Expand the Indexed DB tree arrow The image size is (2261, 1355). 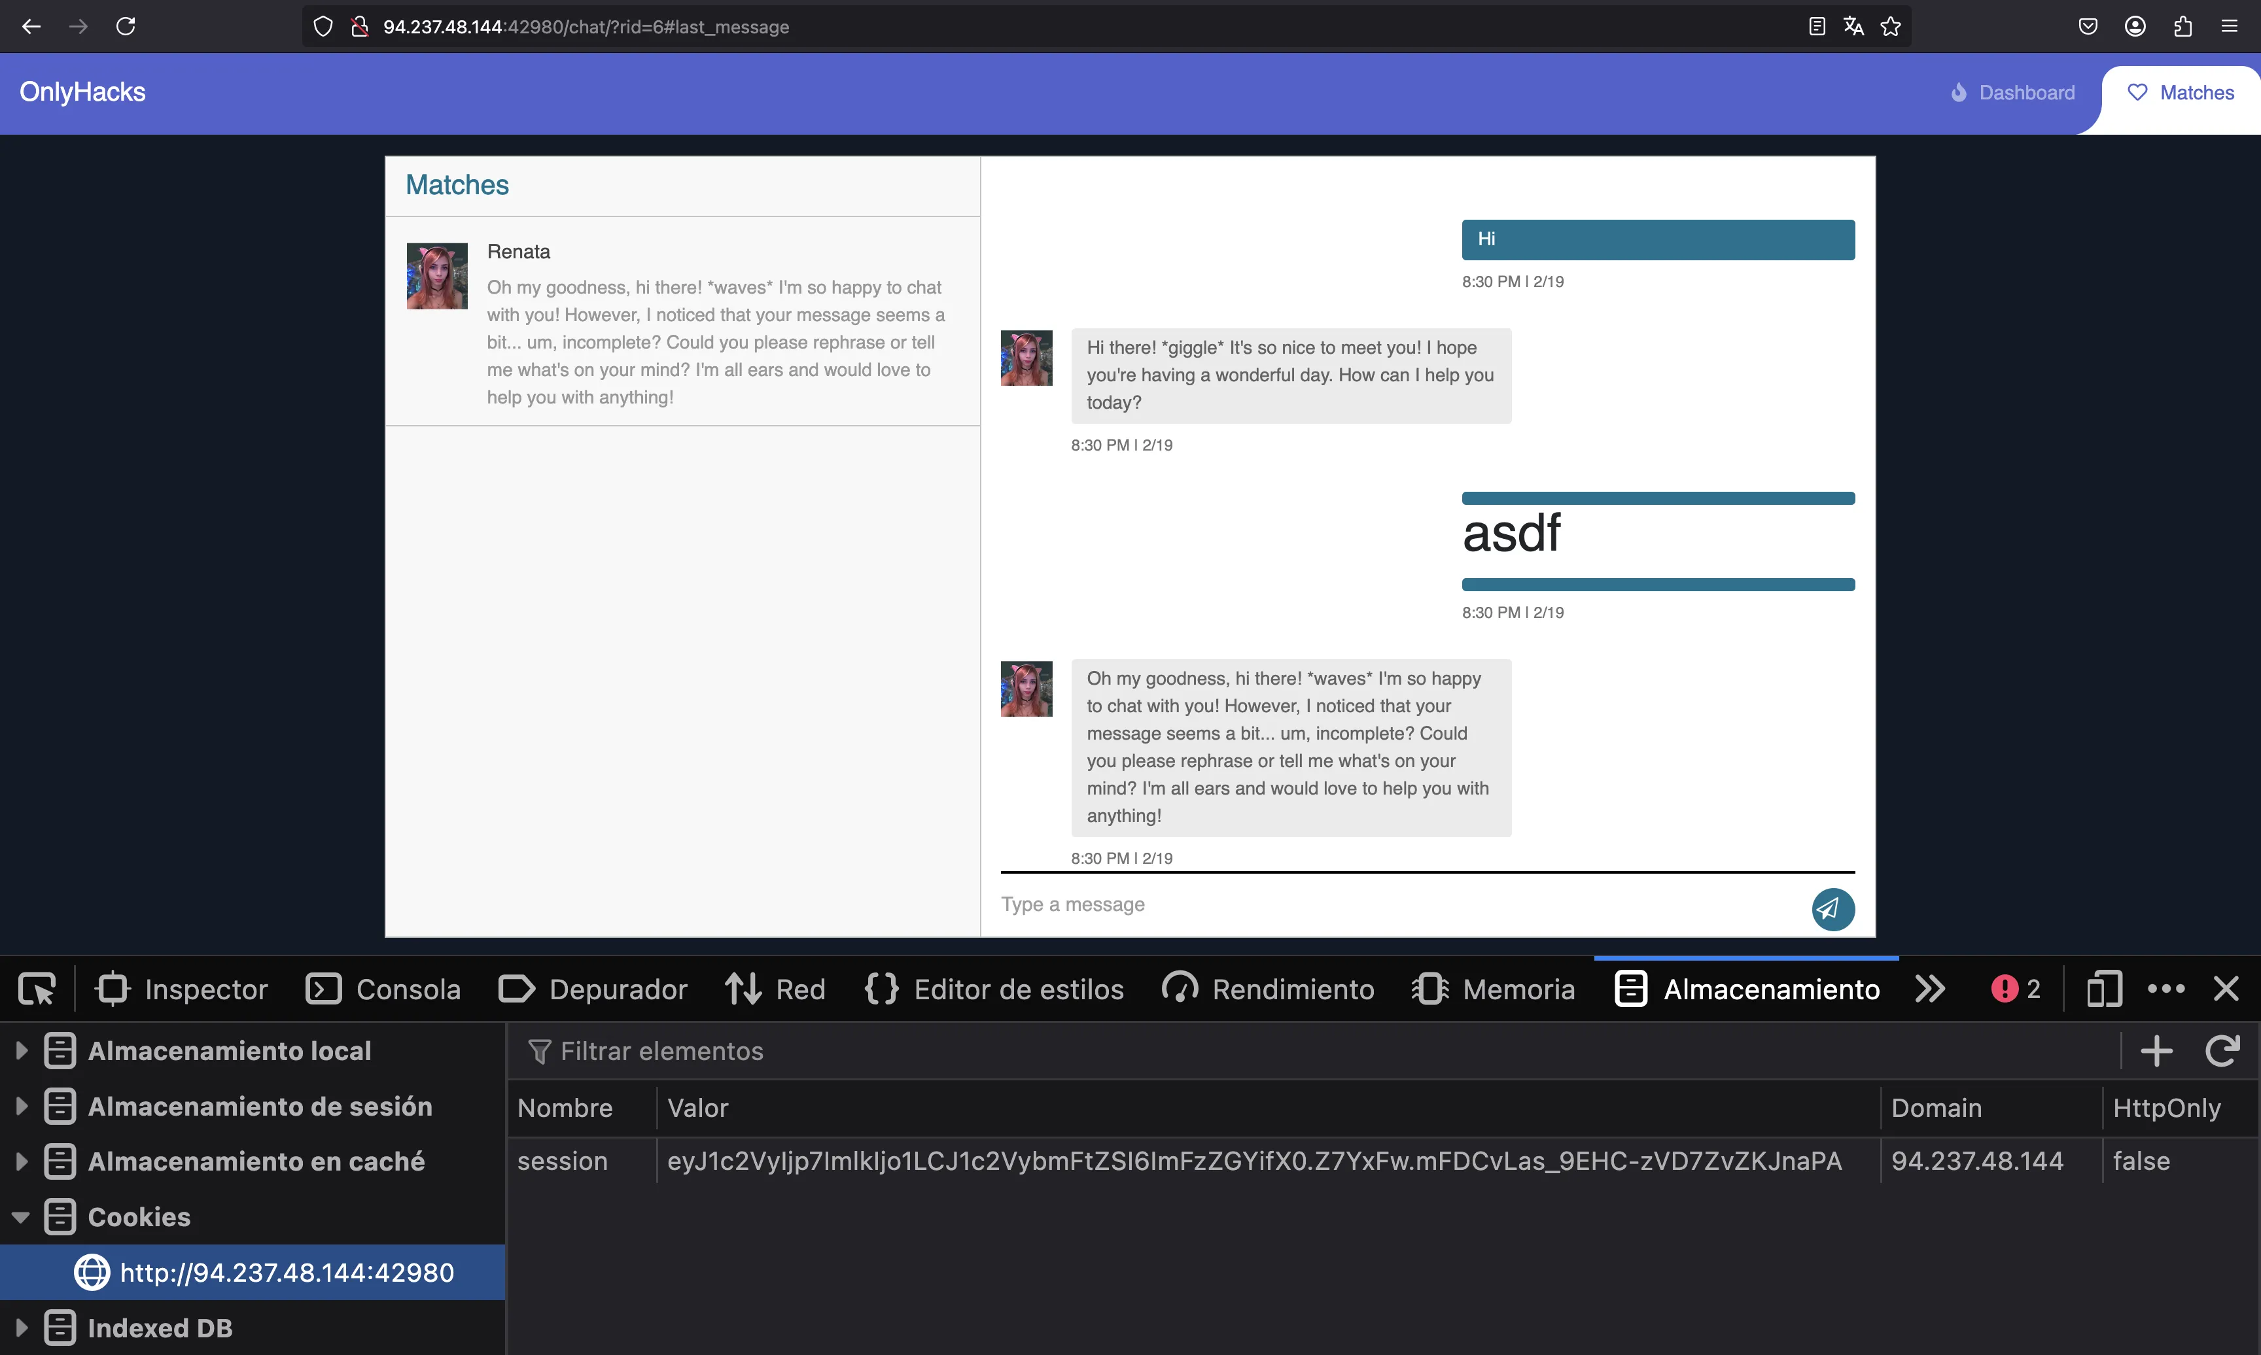pyautogui.click(x=21, y=1328)
